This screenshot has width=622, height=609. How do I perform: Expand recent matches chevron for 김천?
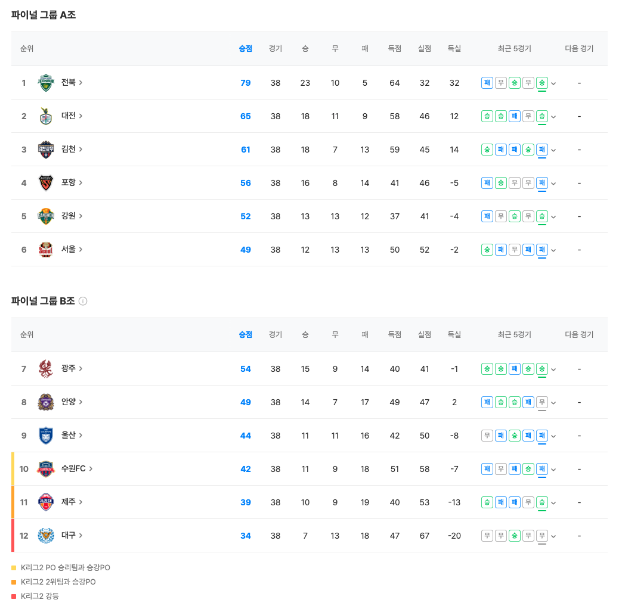pyautogui.click(x=553, y=150)
